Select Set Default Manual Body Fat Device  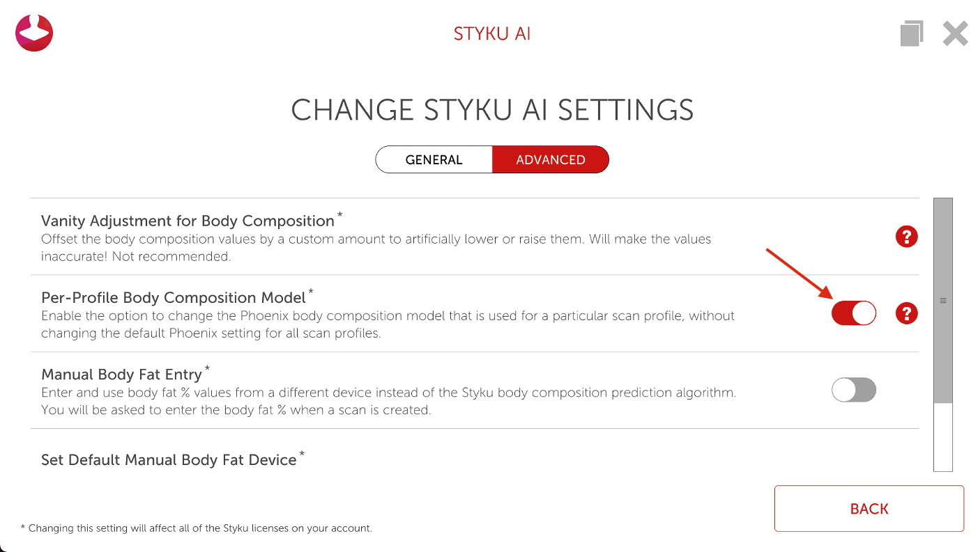click(169, 460)
